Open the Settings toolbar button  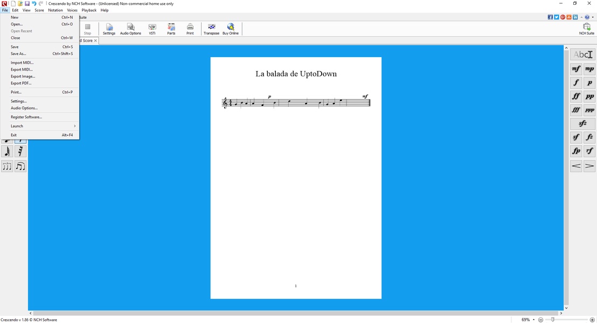(109, 29)
